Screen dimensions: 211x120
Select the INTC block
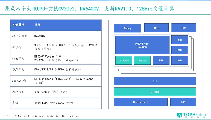pos(156,28)
